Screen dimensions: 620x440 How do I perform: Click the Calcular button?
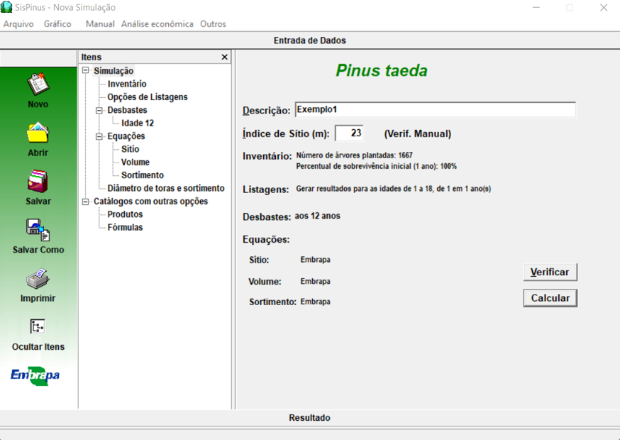(x=550, y=297)
